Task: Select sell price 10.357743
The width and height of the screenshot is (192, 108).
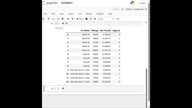Action: tap(106, 50)
